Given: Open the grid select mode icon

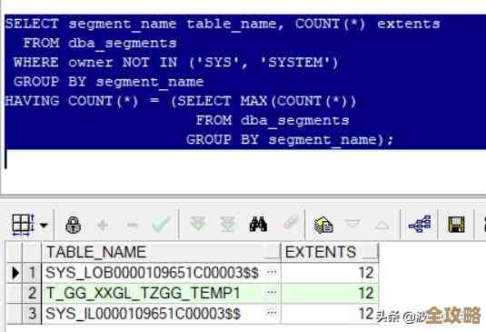Looking at the screenshot, I should point(23,225).
